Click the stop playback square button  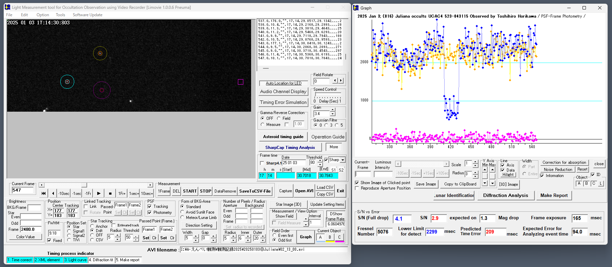click(x=110, y=193)
